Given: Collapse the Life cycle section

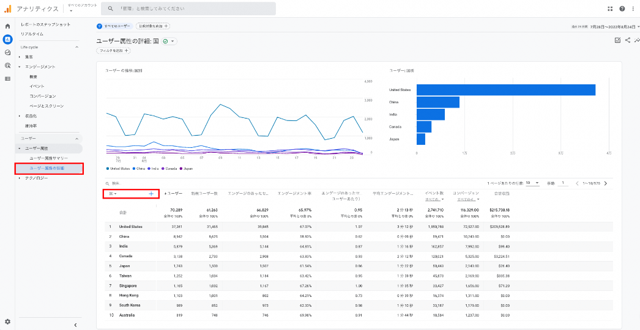Looking at the screenshot, I should tap(76, 47).
